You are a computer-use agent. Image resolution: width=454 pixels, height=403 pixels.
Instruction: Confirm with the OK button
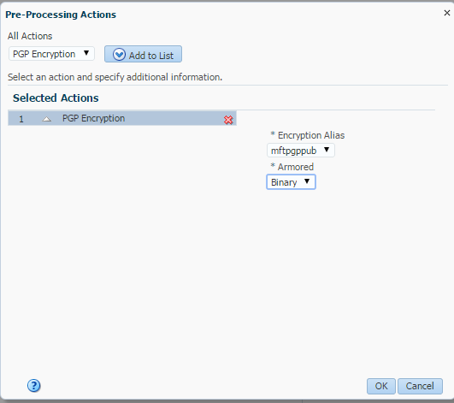click(x=381, y=386)
